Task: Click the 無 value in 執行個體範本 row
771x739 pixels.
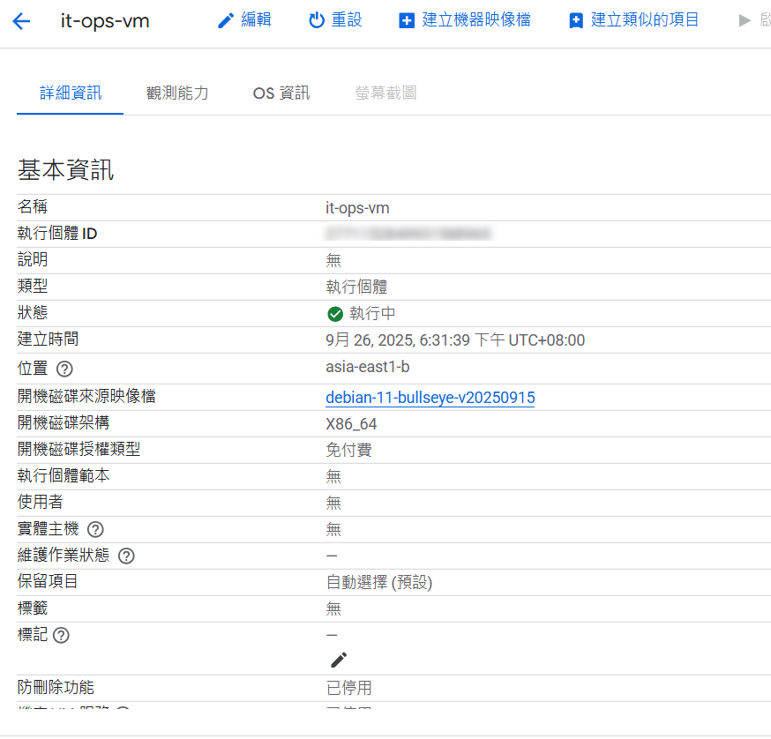Action: click(x=333, y=476)
